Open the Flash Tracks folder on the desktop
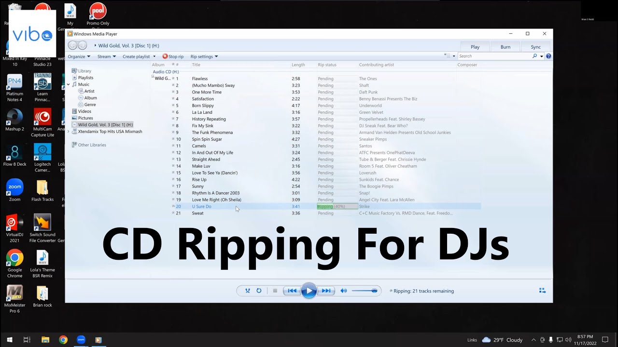The width and height of the screenshot is (618, 347). [x=42, y=190]
